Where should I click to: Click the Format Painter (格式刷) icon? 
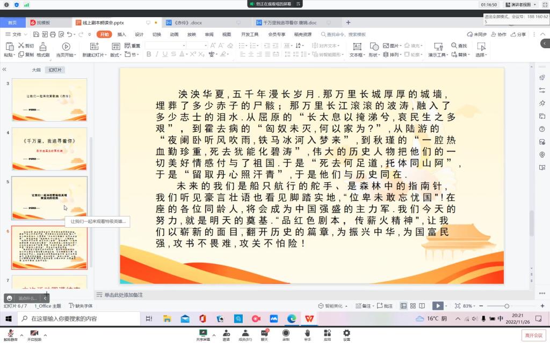(x=43, y=47)
